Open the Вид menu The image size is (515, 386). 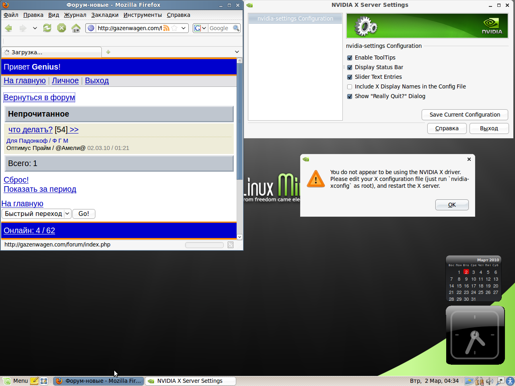coord(54,15)
